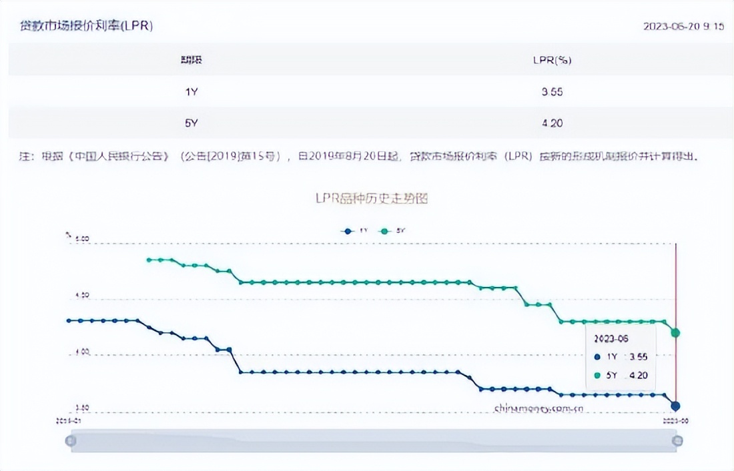734x471 pixels.
Task: Click the 2023-06-20 9:15 timestamp
Action: pyautogui.click(x=683, y=26)
